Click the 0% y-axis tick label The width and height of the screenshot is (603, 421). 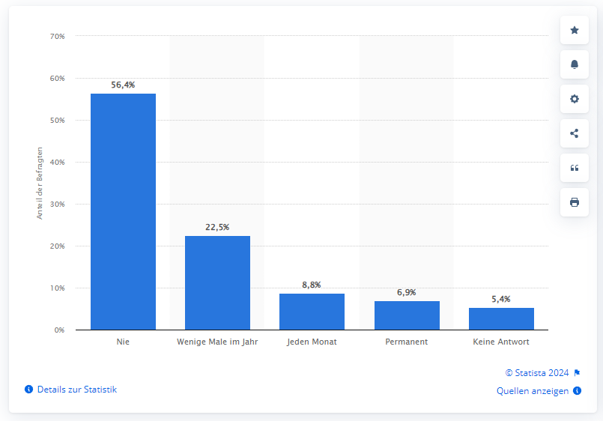[x=59, y=330]
